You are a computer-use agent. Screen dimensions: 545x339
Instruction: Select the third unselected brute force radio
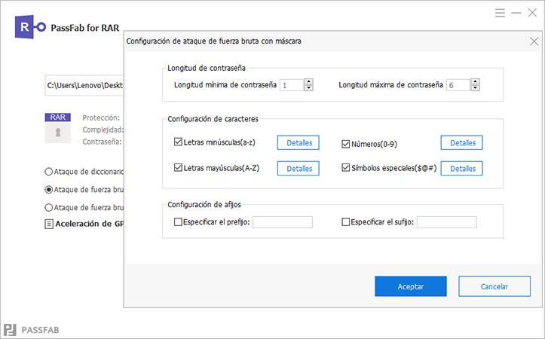coord(49,207)
